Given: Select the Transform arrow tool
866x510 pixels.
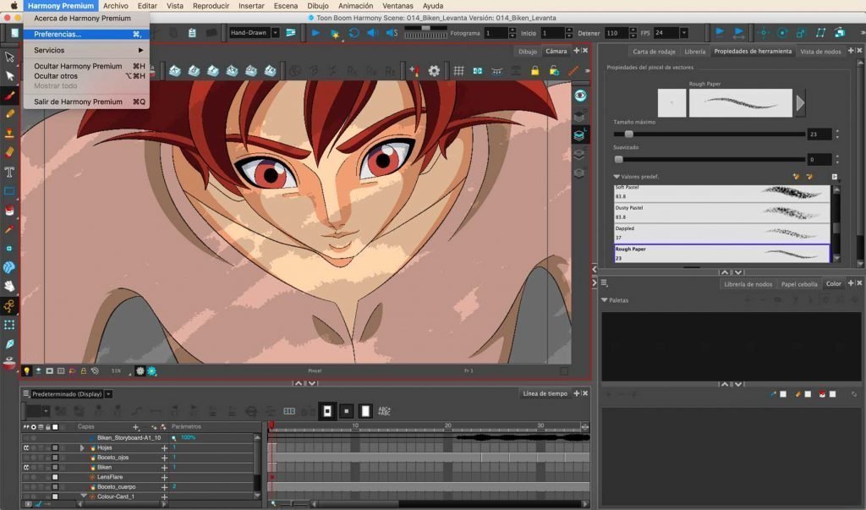Looking at the screenshot, I should pyautogui.click(x=9, y=57).
